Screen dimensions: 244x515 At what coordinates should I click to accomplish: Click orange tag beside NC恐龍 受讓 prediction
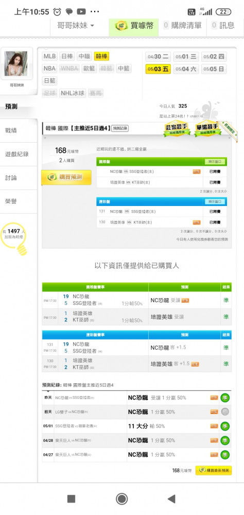(x=185, y=301)
